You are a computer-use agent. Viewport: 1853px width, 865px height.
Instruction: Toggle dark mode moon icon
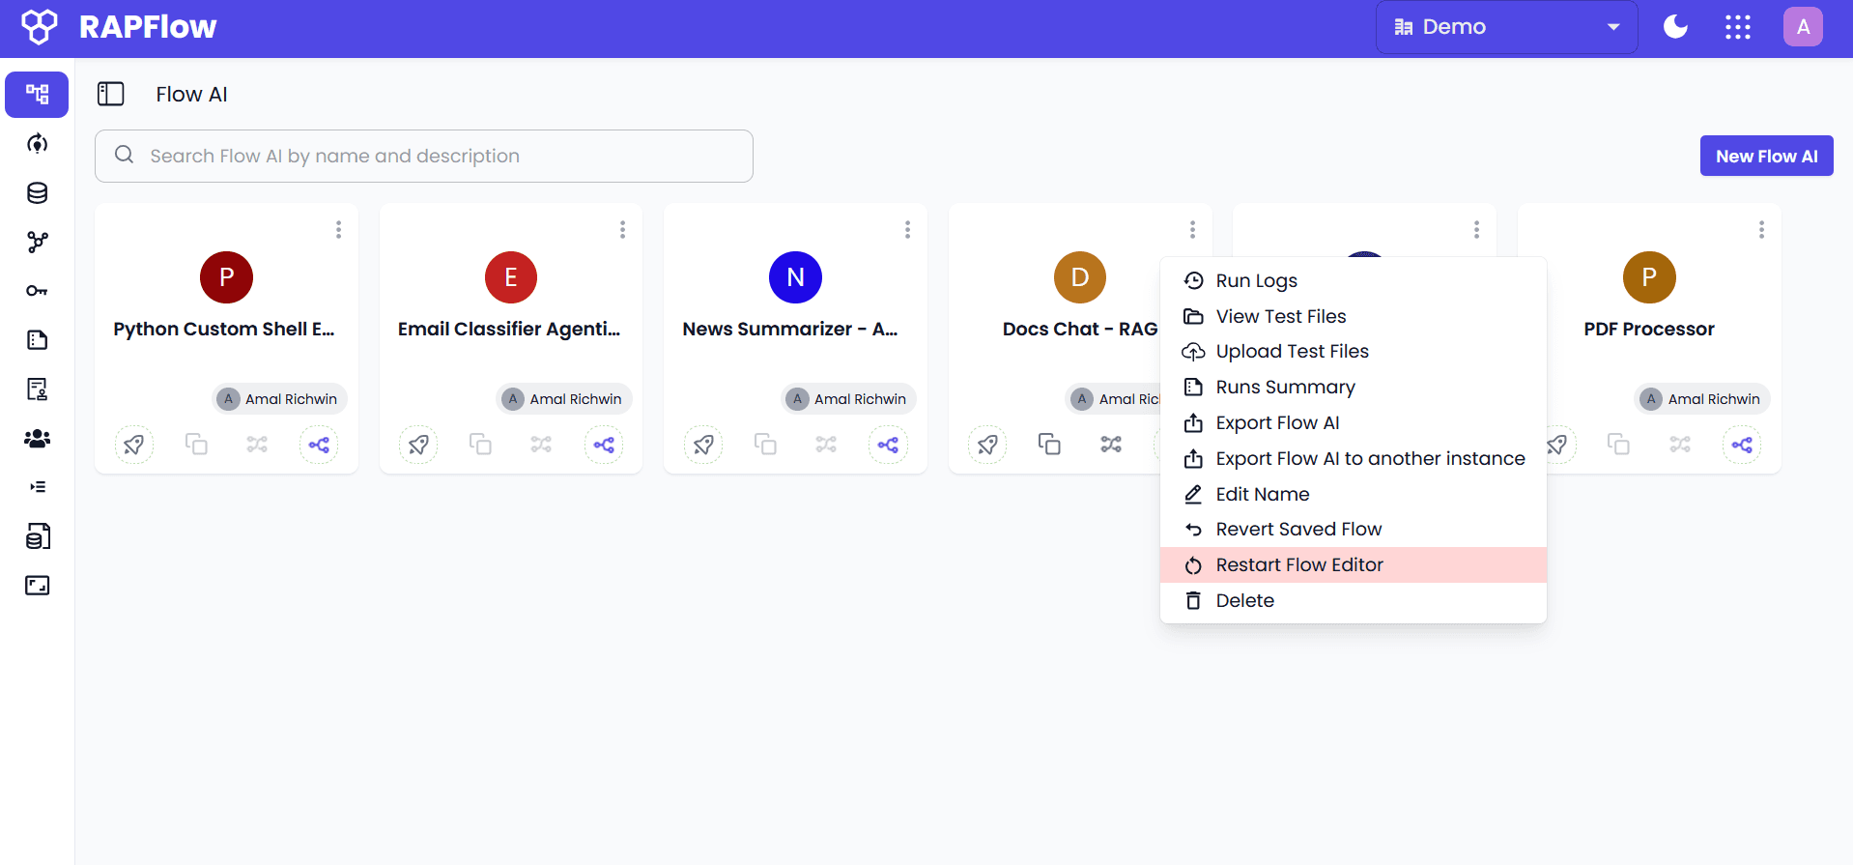click(1675, 27)
